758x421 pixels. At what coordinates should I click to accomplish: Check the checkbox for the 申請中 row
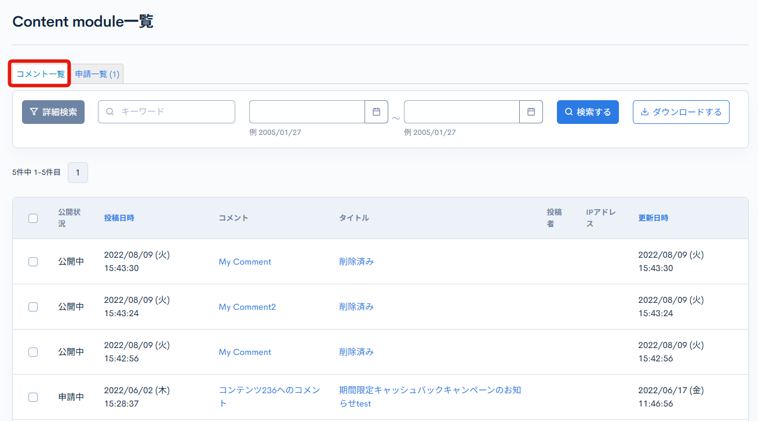(x=33, y=397)
